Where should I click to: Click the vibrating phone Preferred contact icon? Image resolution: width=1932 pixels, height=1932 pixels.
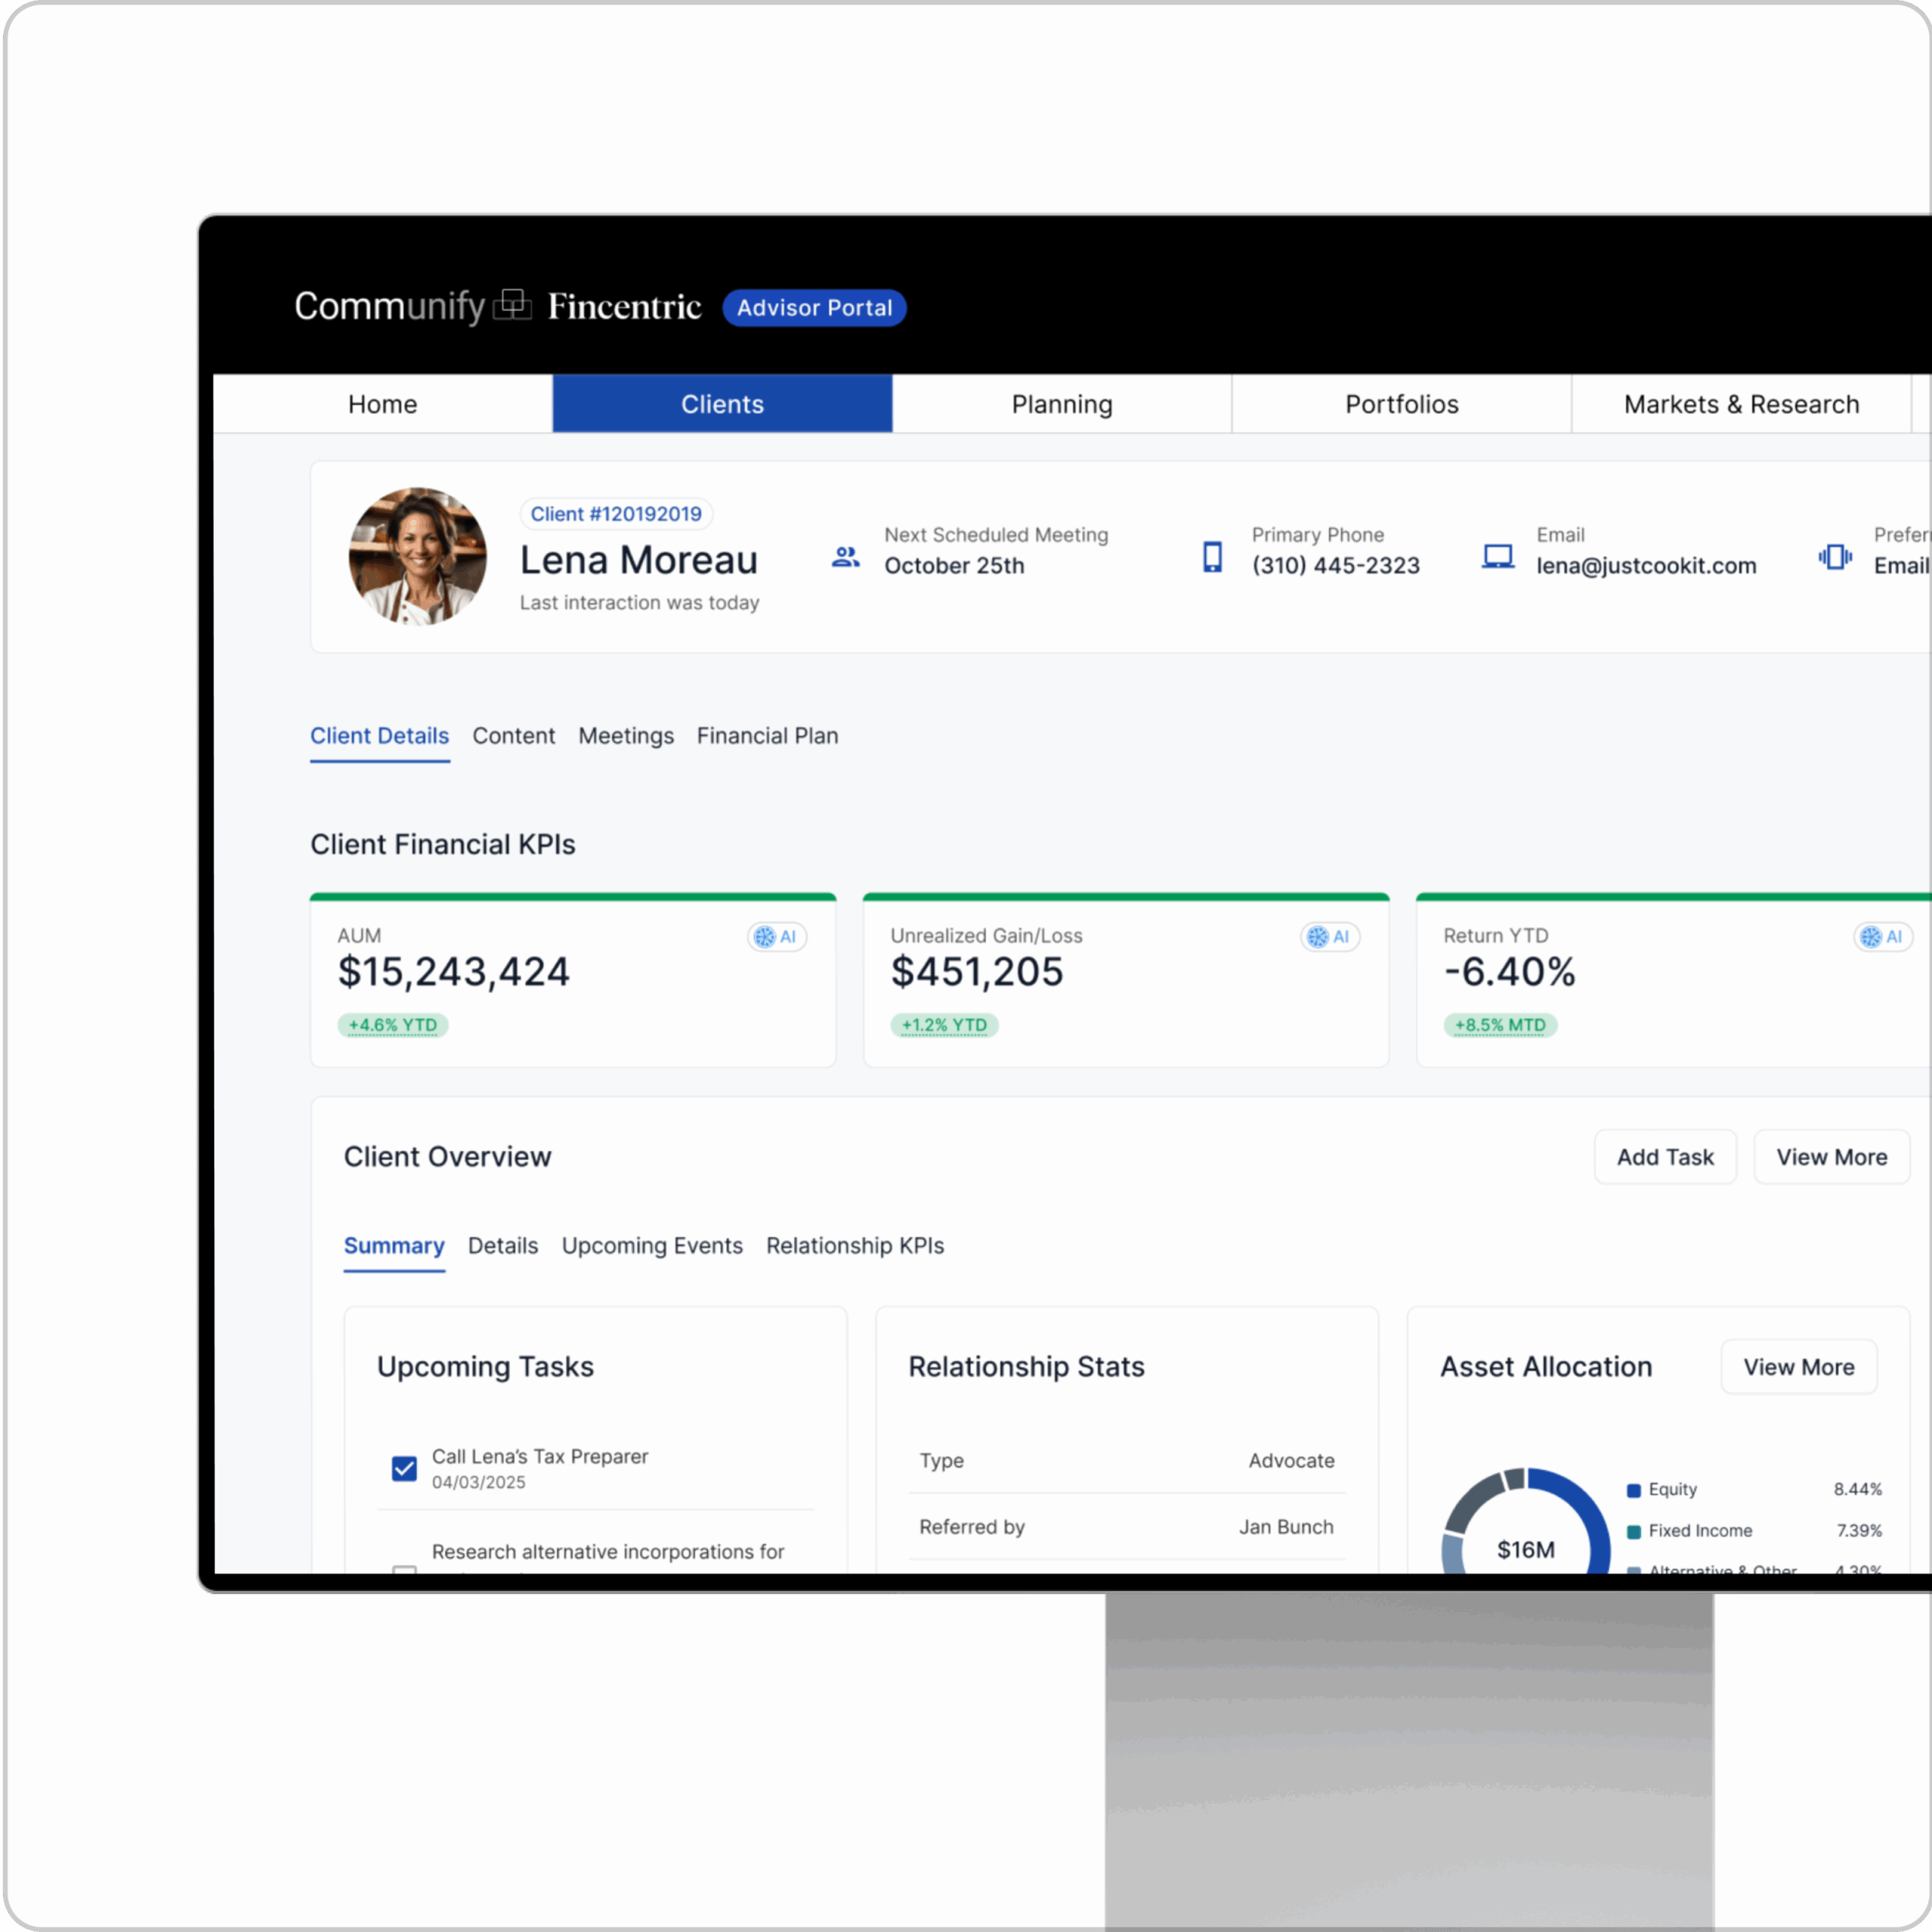point(1834,557)
